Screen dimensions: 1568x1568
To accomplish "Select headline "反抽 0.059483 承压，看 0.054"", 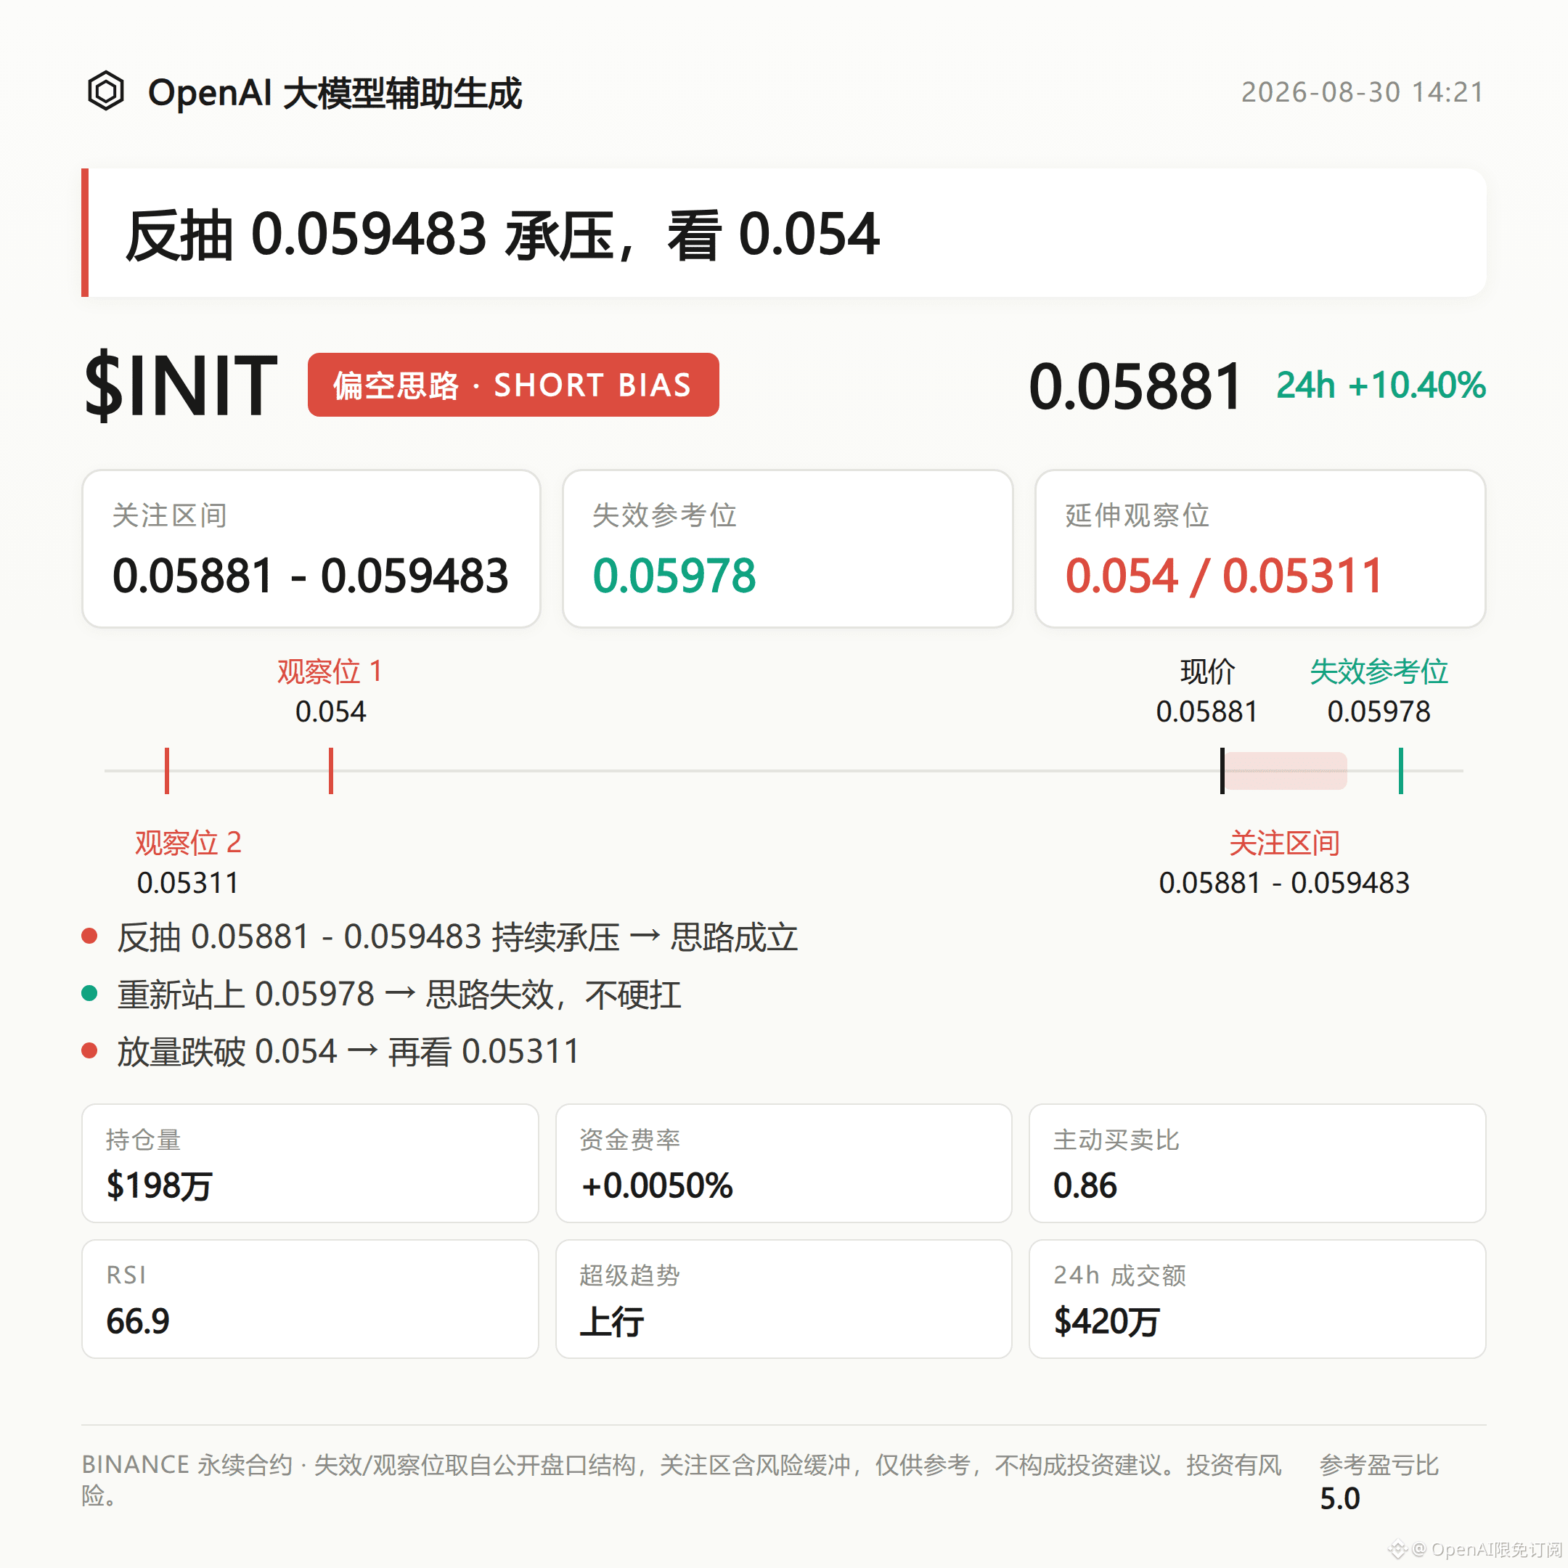I will click(x=502, y=234).
